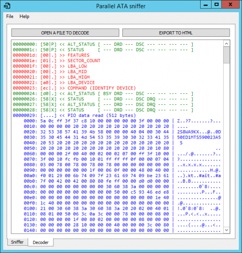Click the scrollbar track below the thumb
The width and height of the screenshot is (242, 253).
pyautogui.click(x=226, y=145)
